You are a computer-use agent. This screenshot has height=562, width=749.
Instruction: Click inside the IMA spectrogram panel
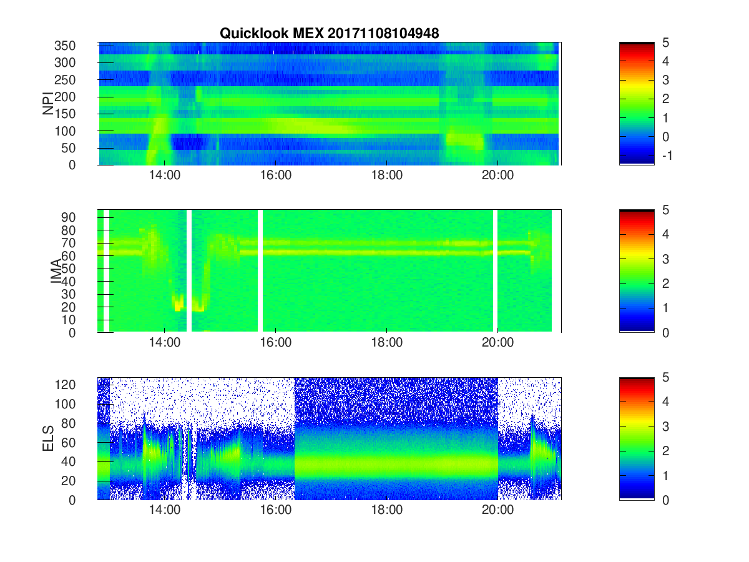tap(329, 271)
